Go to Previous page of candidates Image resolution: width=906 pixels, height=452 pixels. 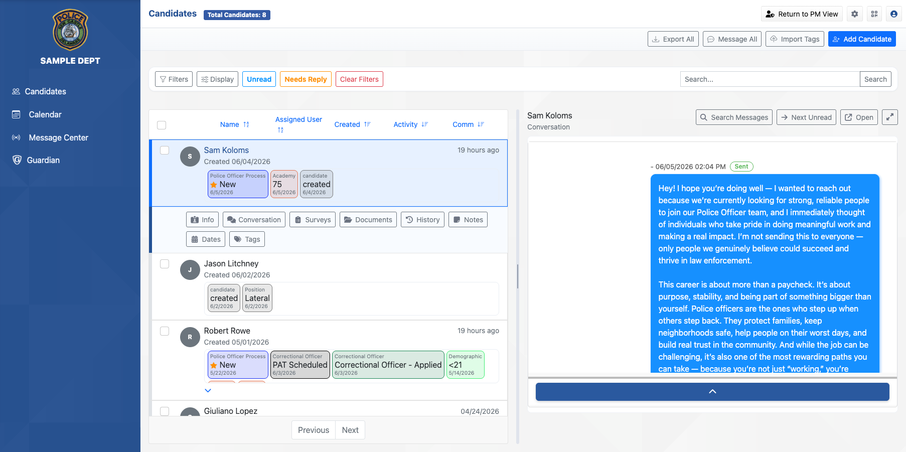(314, 430)
